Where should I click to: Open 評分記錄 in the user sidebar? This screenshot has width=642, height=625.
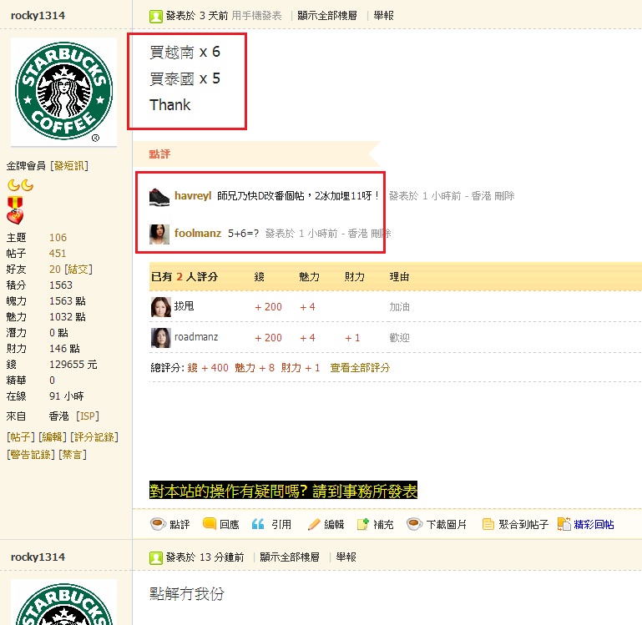tap(94, 437)
